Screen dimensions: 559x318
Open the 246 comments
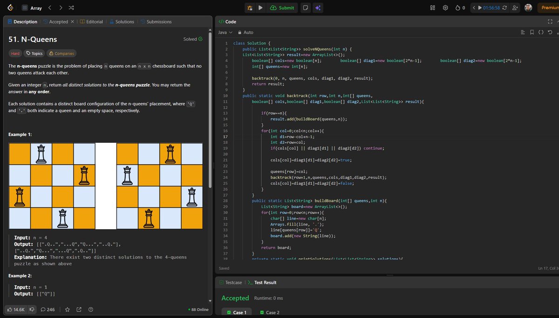(48, 309)
